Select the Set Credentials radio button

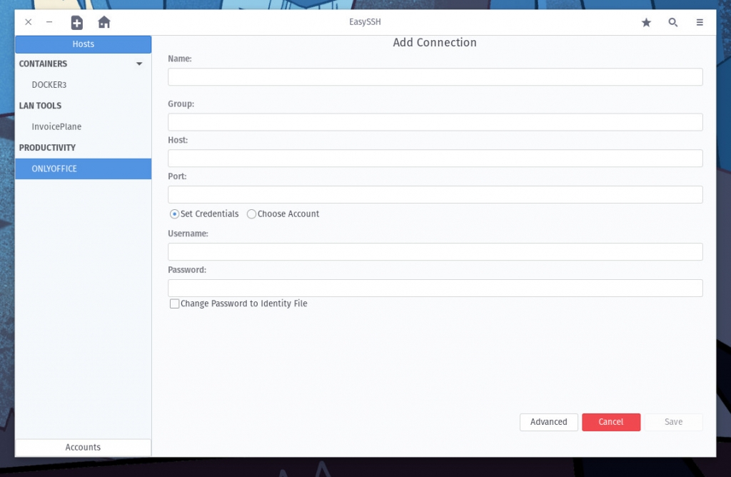click(x=173, y=214)
